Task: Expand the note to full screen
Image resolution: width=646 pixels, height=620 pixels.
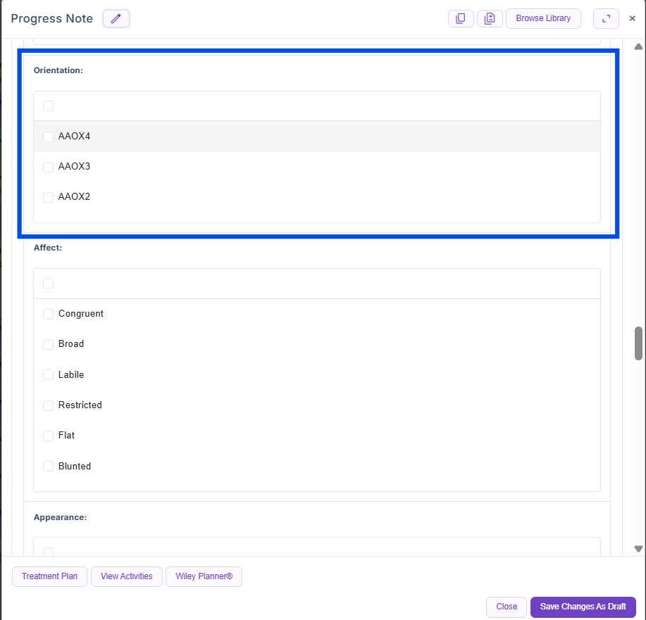Action: [606, 19]
